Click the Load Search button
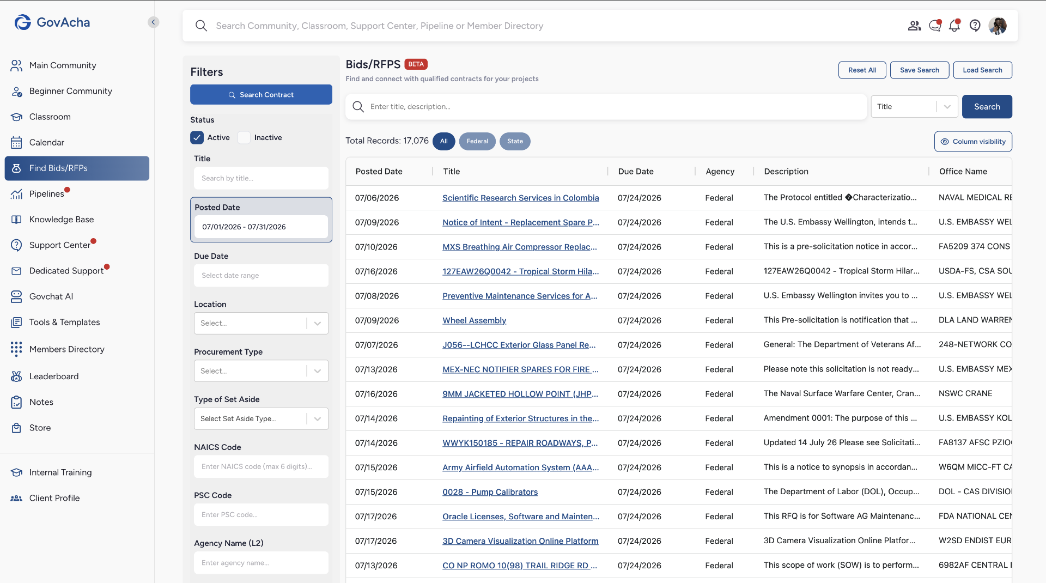The image size is (1046, 583). [982, 70]
